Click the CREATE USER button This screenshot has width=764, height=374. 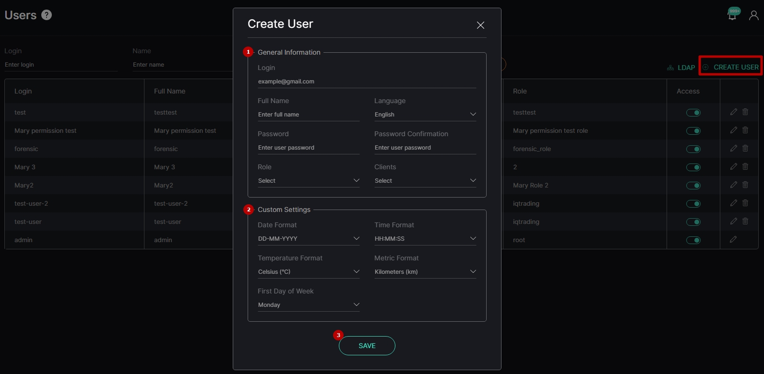click(731, 67)
